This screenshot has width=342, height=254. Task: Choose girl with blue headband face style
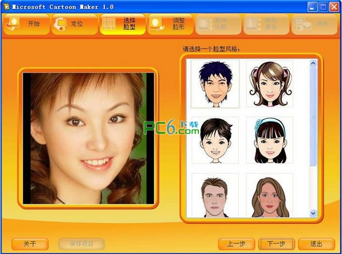270,140
